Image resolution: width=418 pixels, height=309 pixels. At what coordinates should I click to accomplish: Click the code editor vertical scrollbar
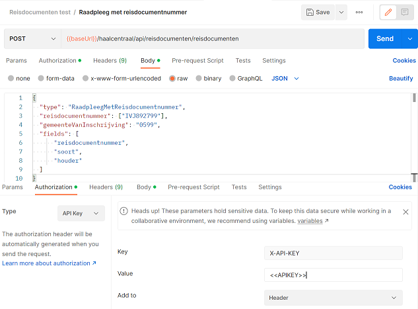coord(414,98)
